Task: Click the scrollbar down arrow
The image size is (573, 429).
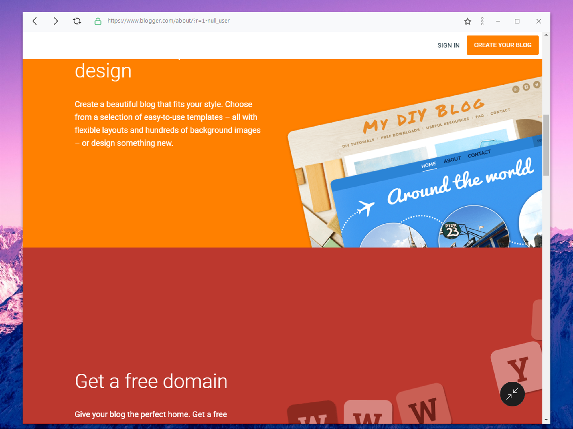Action: [546, 420]
